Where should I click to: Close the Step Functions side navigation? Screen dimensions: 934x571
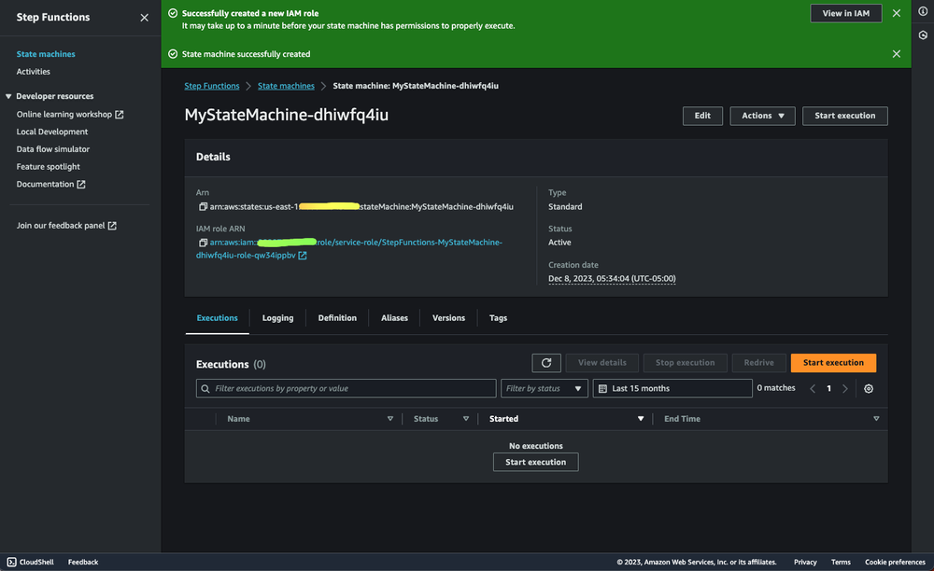pyautogui.click(x=144, y=17)
